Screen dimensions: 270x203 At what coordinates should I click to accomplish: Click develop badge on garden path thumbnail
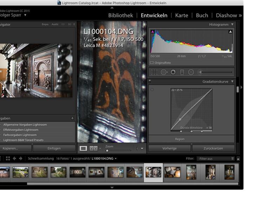(x=27, y=176)
